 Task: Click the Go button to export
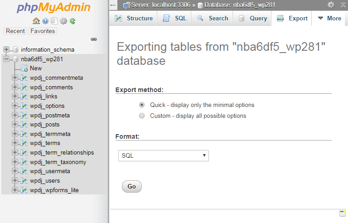132,187
